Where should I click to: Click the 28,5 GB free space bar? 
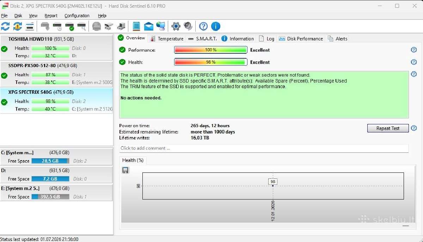coord(50,161)
